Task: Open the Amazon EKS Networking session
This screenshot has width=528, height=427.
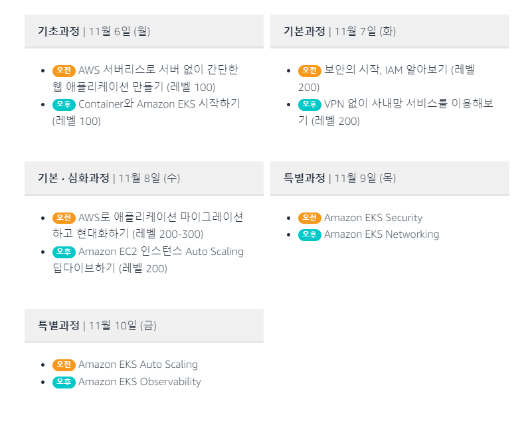Action: [381, 234]
